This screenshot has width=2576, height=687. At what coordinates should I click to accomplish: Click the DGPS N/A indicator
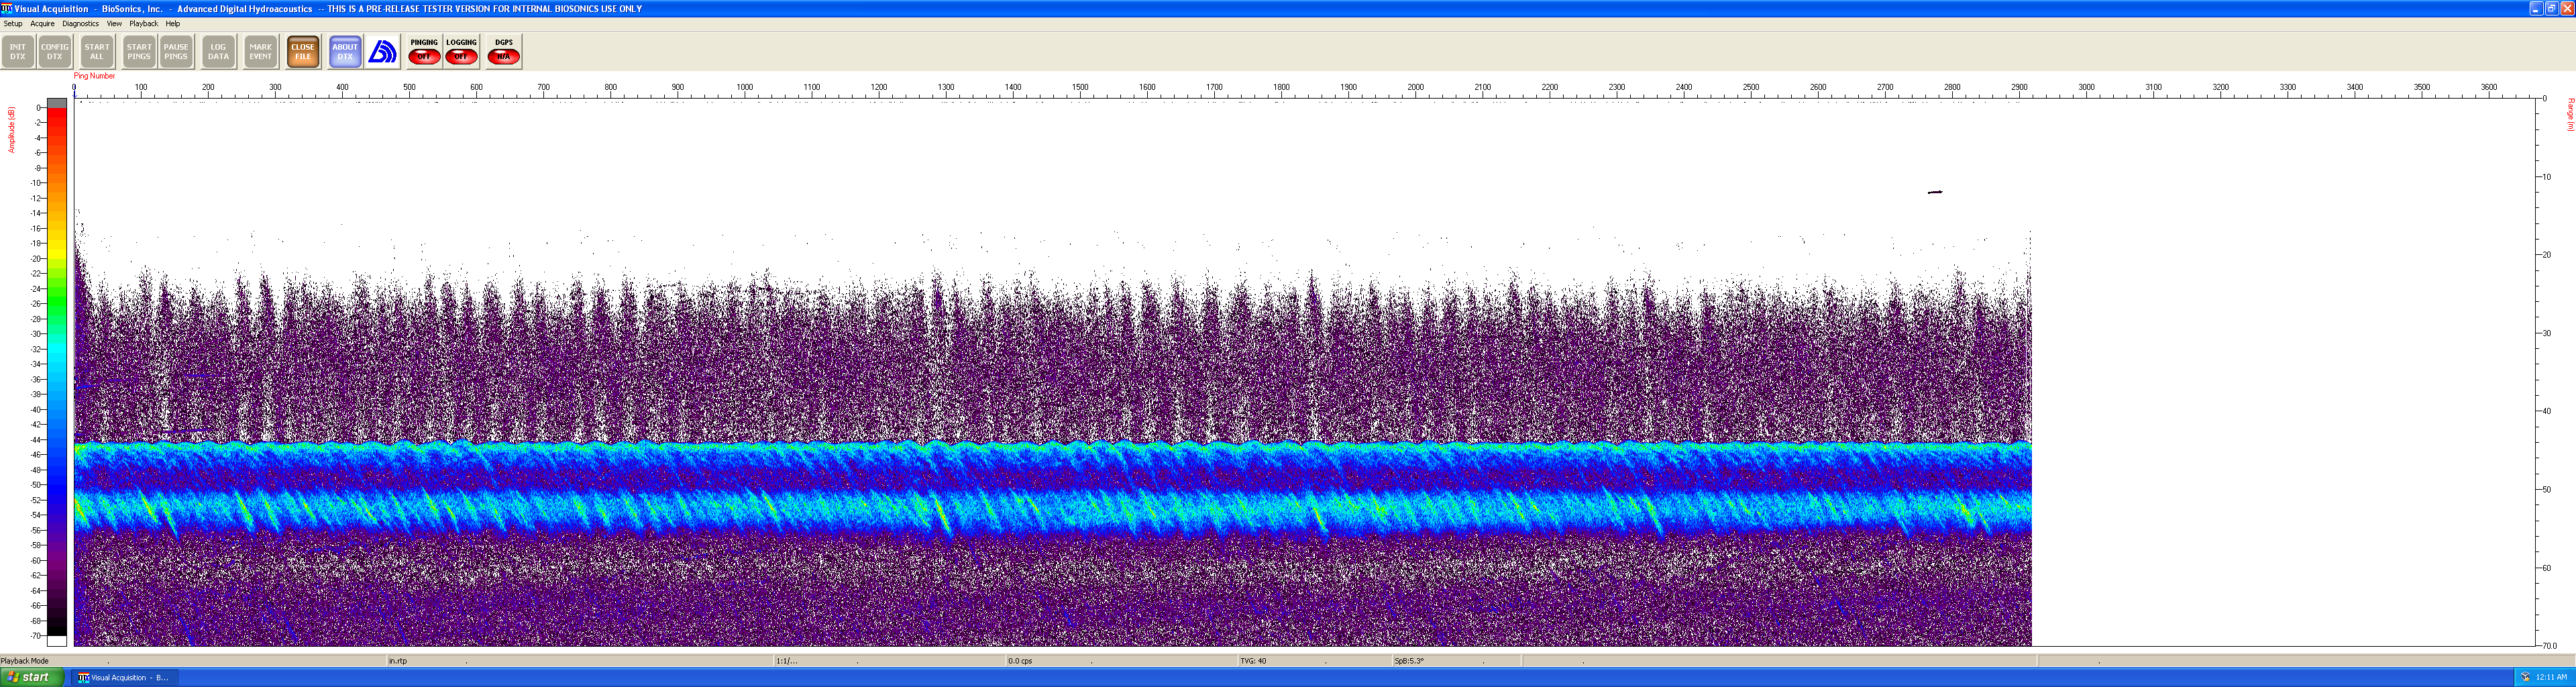(x=504, y=52)
